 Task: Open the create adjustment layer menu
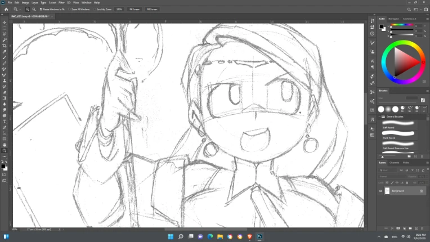[x=404, y=228]
